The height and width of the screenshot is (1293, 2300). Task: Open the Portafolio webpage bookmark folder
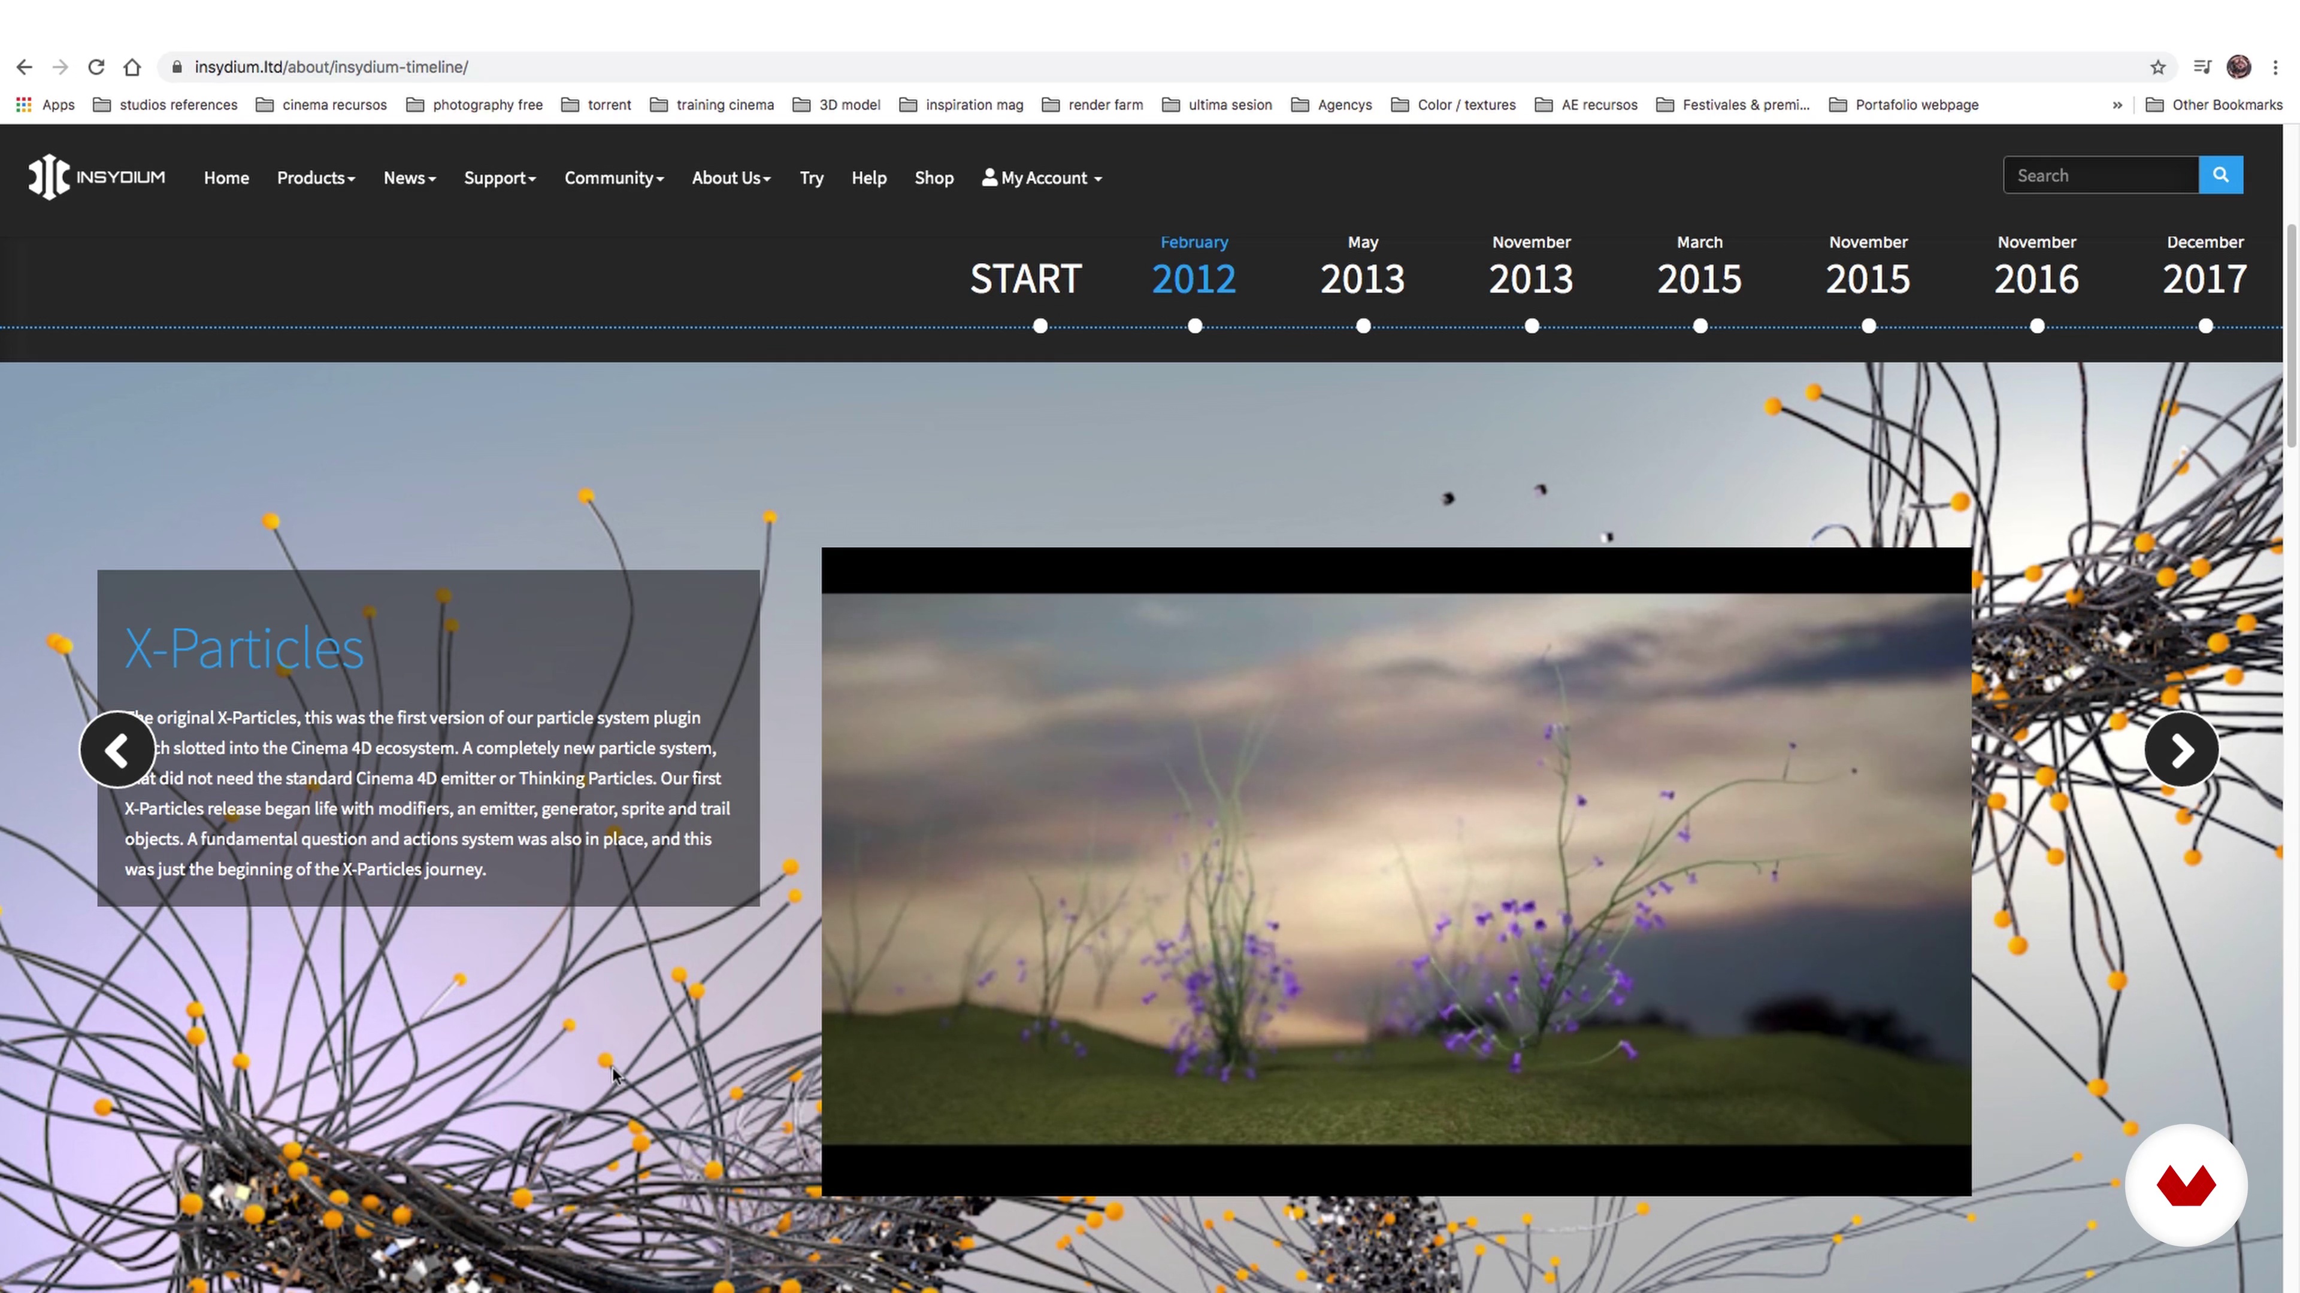(x=1905, y=104)
